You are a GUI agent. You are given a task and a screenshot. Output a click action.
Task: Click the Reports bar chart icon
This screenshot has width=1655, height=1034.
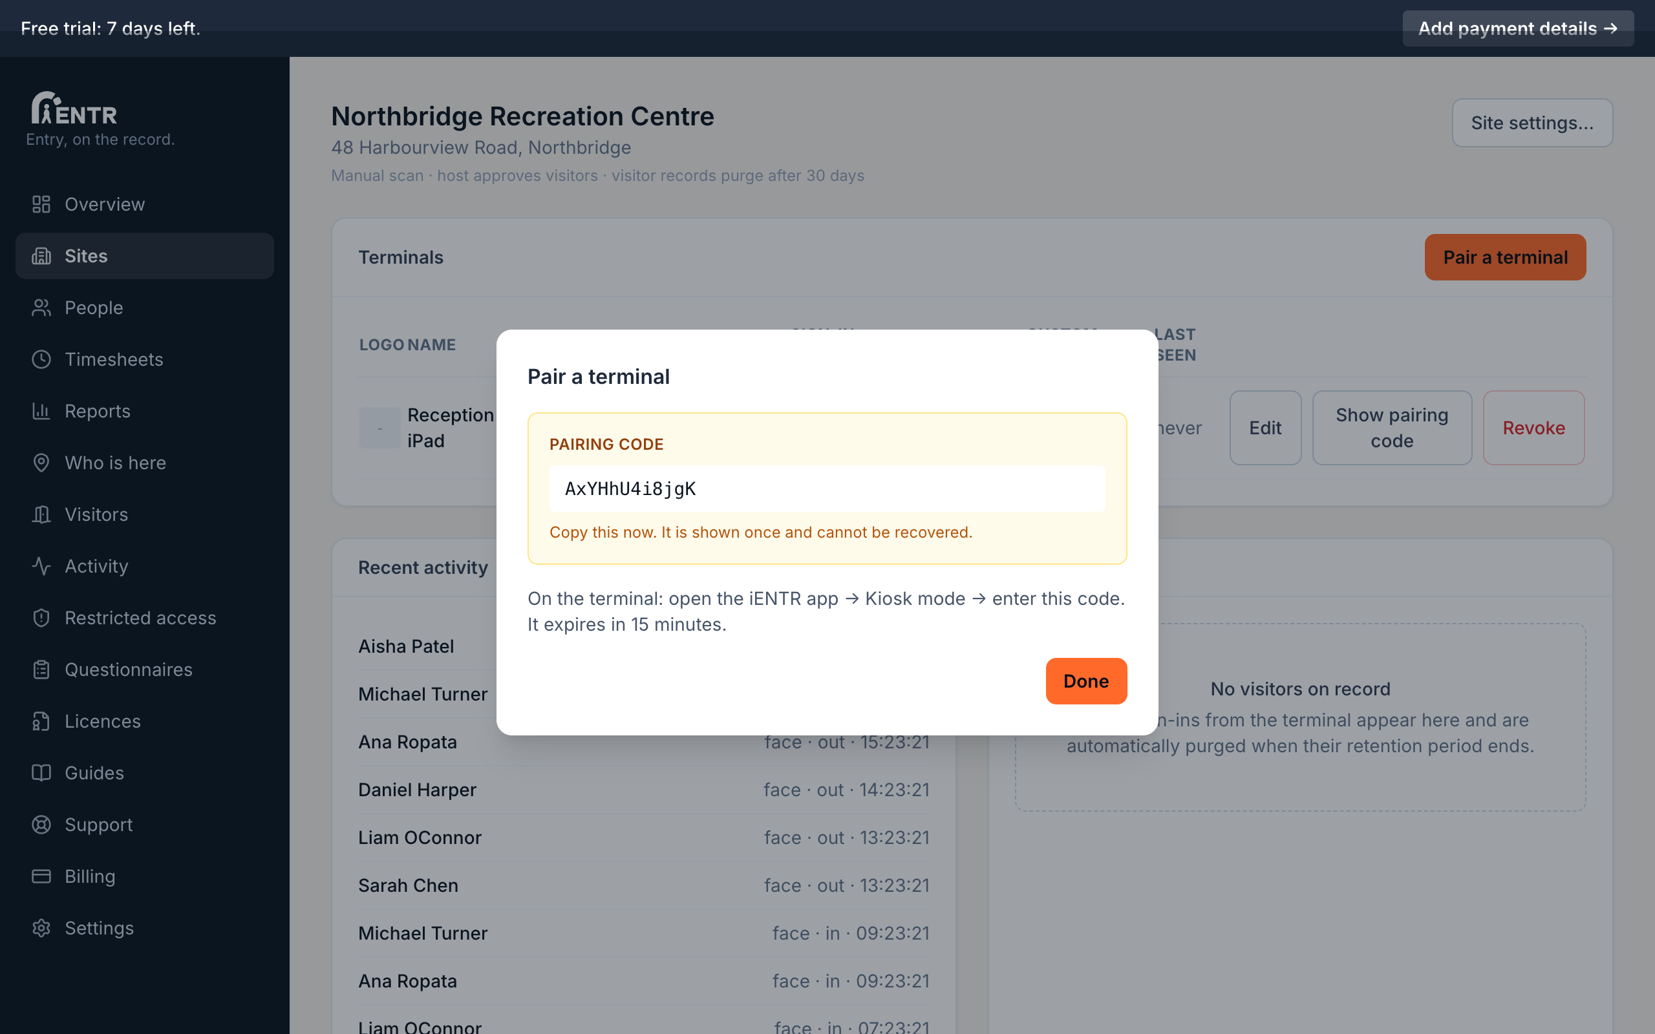click(x=41, y=411)
